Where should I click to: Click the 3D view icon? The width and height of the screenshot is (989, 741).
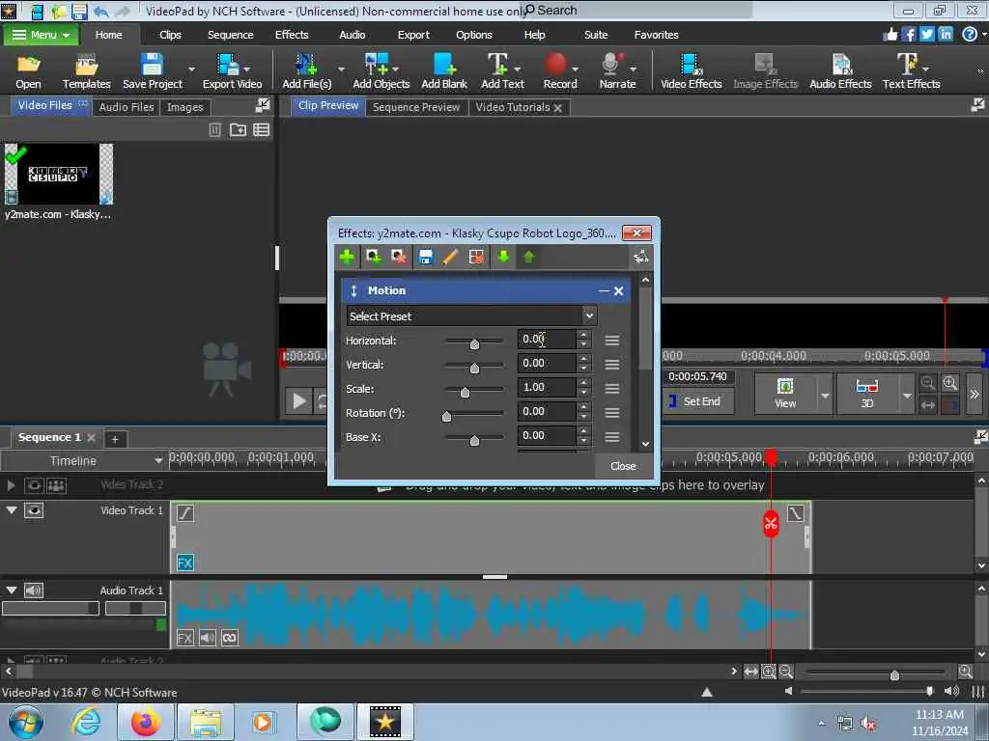pos(866,393)
